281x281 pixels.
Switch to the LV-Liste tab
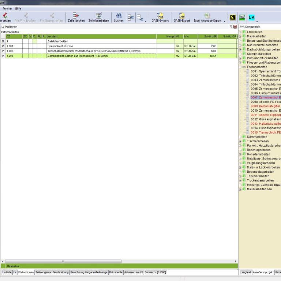7,272
